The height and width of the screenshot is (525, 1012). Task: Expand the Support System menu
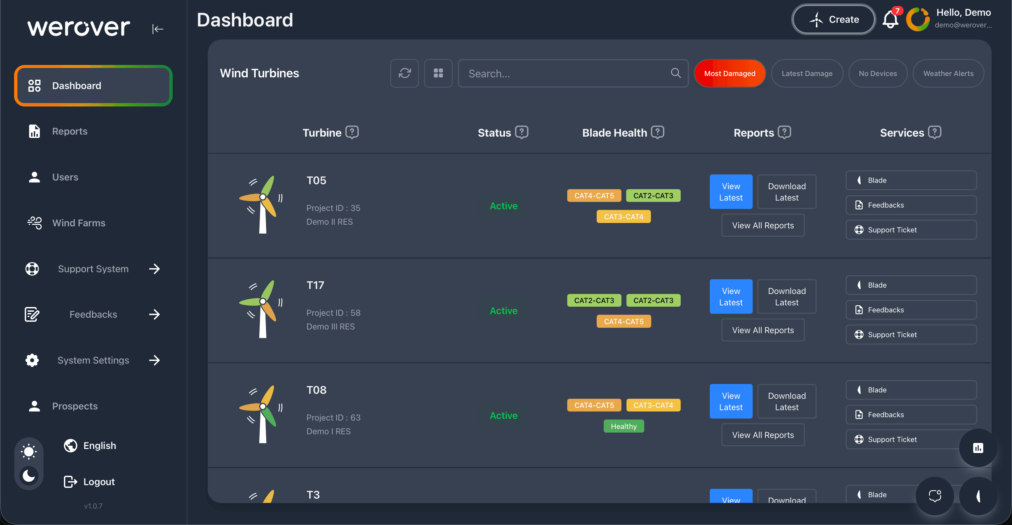coord(93,269)
